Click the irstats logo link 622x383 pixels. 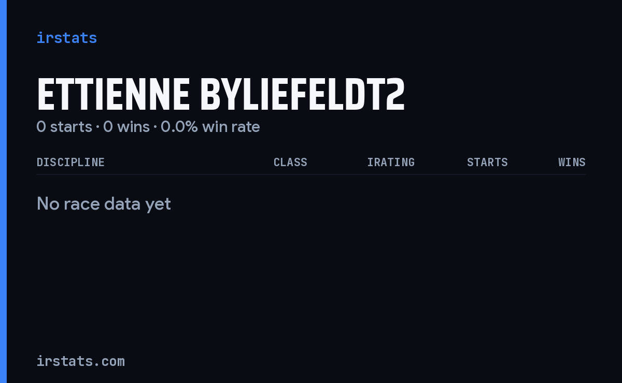click(66, 38)
